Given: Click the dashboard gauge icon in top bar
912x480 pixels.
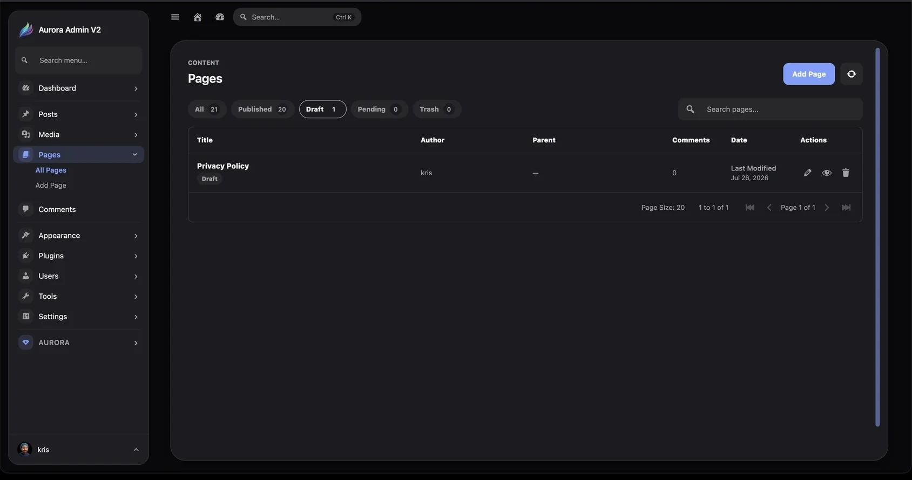Looking at the screenshot, I should click(x=220, y=17).
